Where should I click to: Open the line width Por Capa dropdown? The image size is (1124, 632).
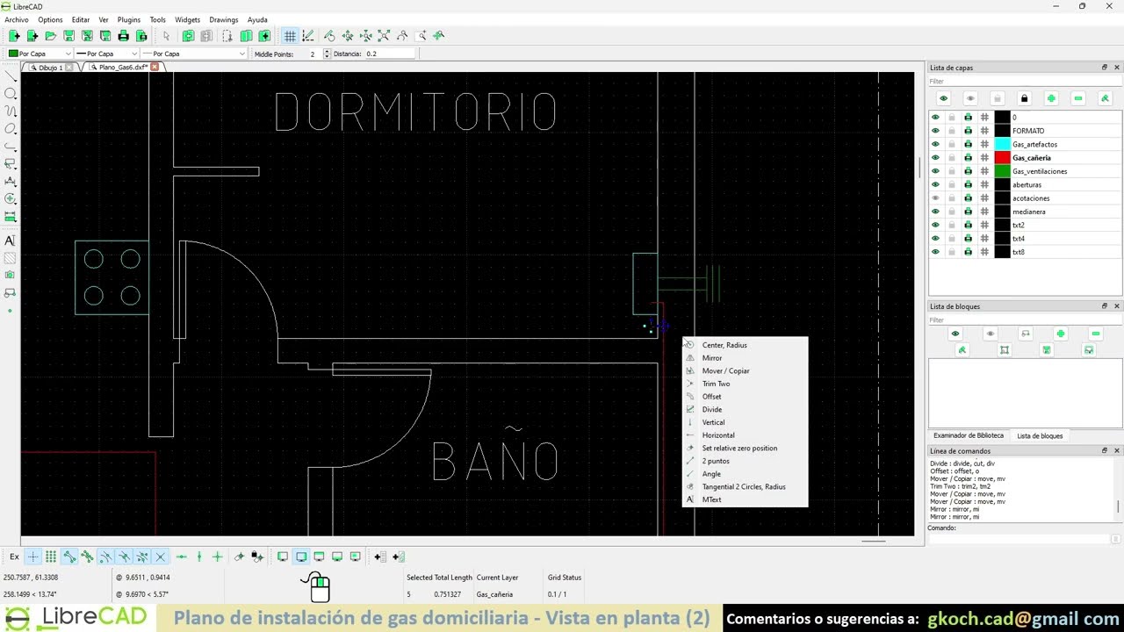click(107, 54)
